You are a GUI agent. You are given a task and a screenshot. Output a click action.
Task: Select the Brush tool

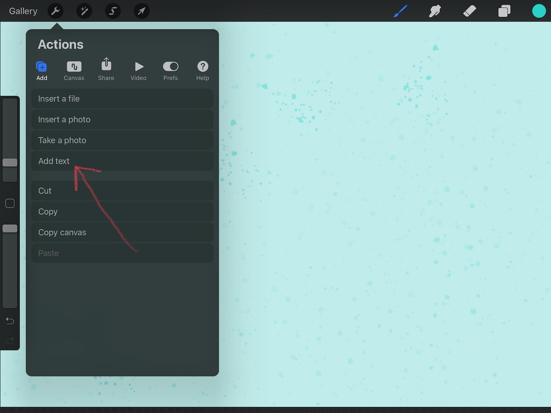[399, 11]
